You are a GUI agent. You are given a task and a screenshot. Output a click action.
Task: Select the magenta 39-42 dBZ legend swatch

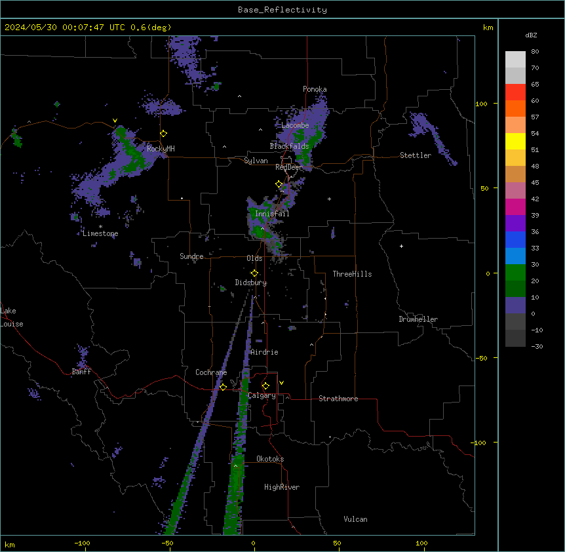point(515,207)
